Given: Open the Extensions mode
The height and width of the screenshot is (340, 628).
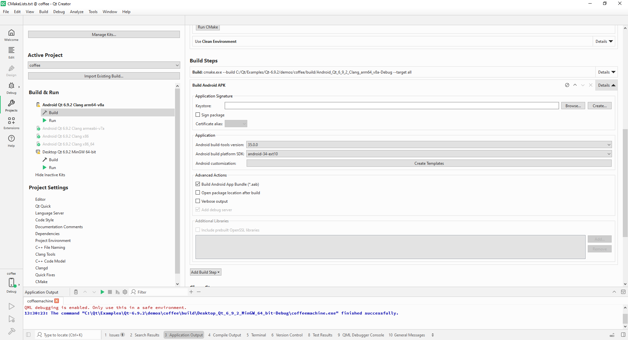Looking at the screenshot, I should (x=11, y=123).
